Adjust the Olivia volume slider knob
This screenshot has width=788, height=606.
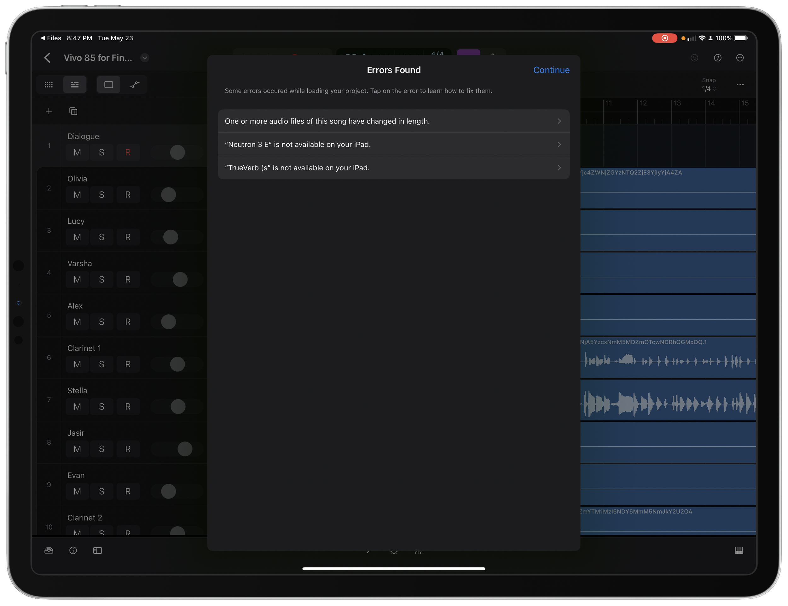[x=169, y=195]
